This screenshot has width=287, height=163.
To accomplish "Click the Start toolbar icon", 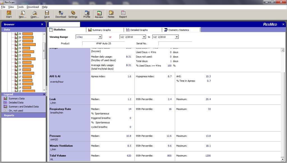I will point(9,14).
